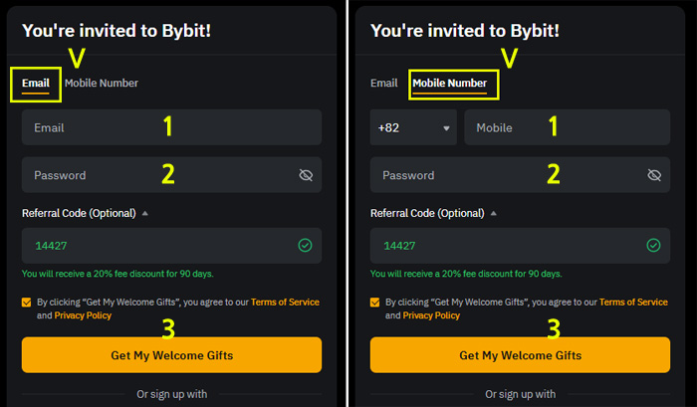Collapse Referral Code section in the email form
The width and height of the screenshot is (697, 407).
(x=144, y=213)
